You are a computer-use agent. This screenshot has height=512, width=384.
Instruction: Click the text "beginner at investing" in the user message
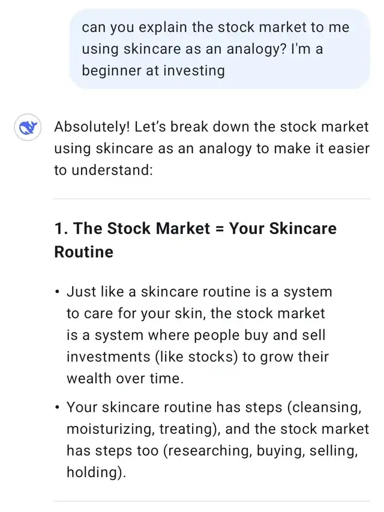click(x=154, y=71)
